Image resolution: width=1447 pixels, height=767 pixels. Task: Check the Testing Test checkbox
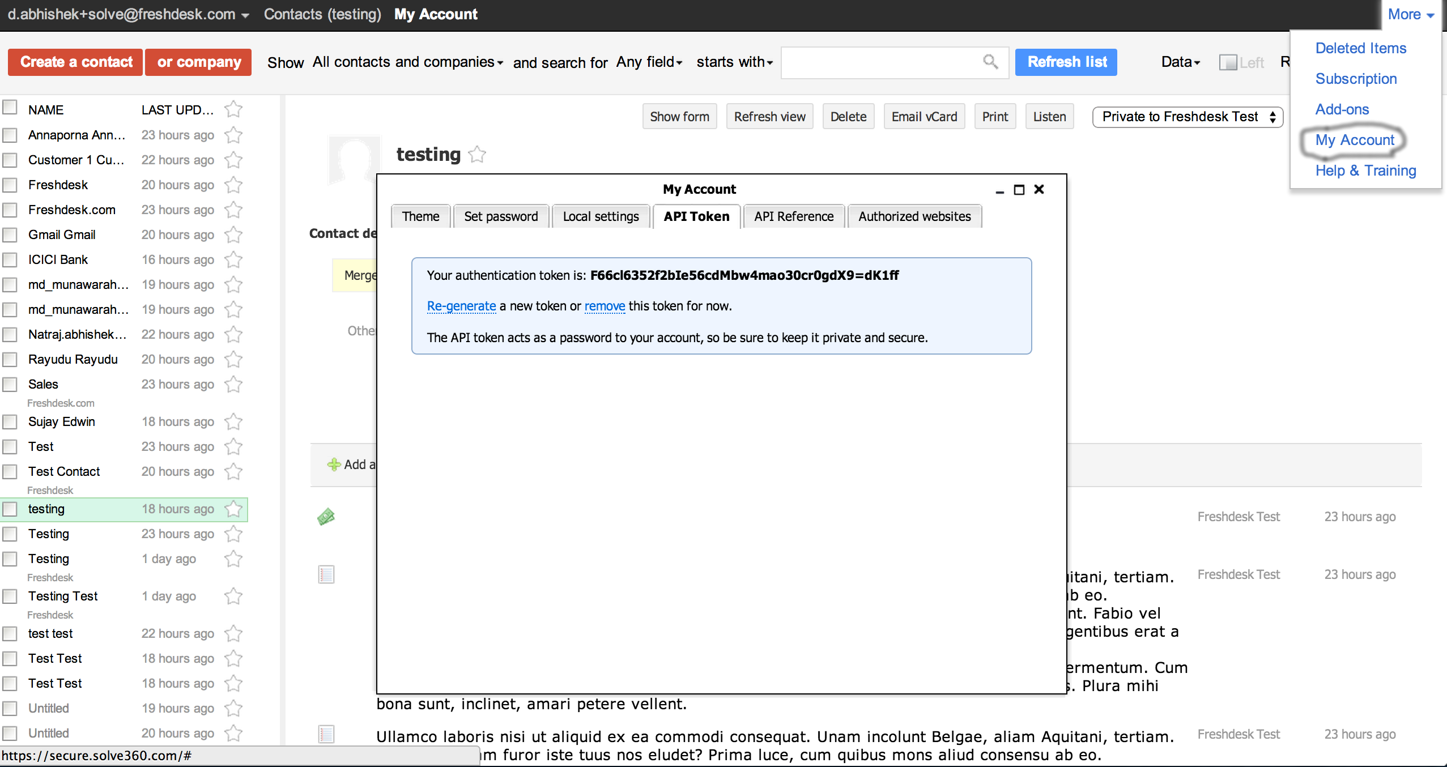[x=10, y=596]
